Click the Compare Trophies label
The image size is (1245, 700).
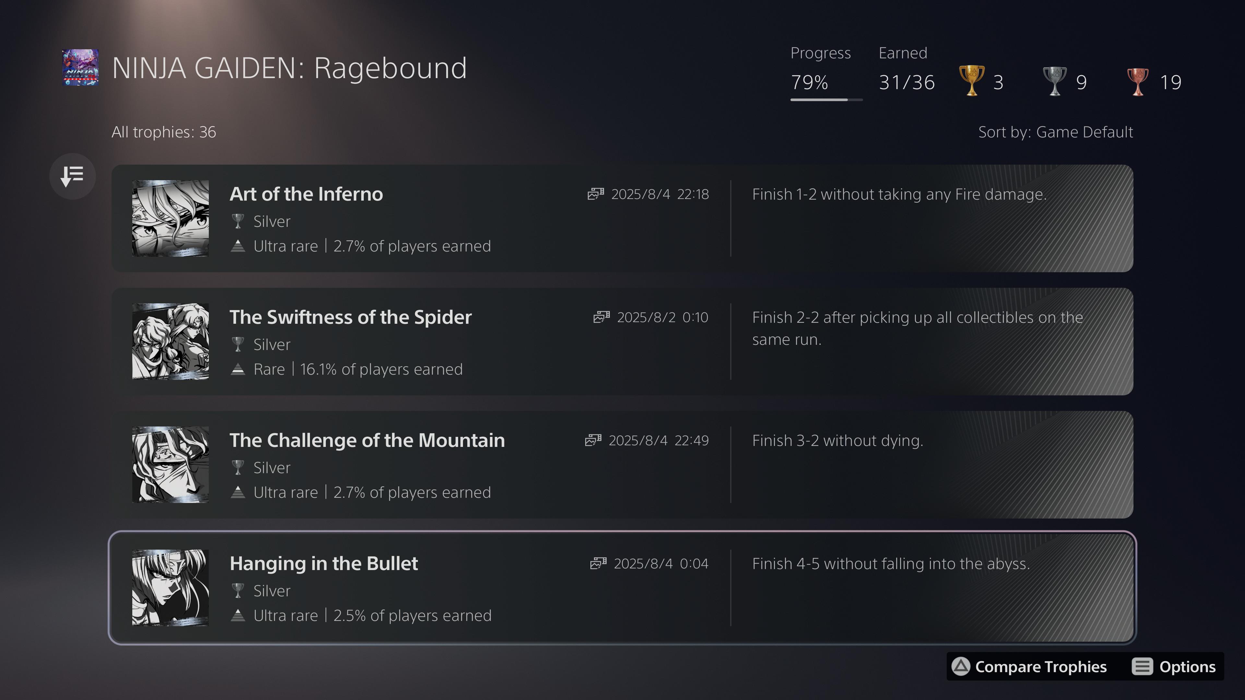pyautogui.click(x=1040, y=667)
